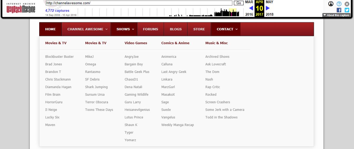
Task: Click the Video Games column heading
Action: click(136, 43)
